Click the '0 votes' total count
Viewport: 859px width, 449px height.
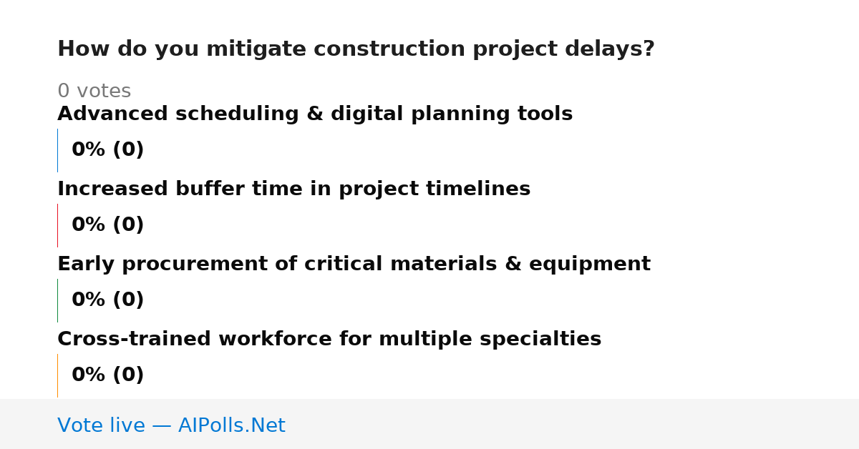(94, 92)
